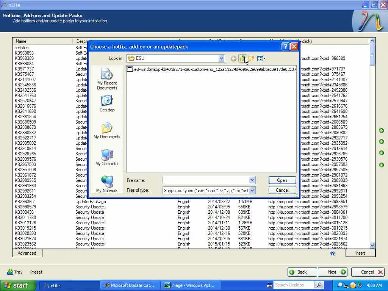Click support link for kbid=3021674
This screenshot has width=388, height=291.
308,239
